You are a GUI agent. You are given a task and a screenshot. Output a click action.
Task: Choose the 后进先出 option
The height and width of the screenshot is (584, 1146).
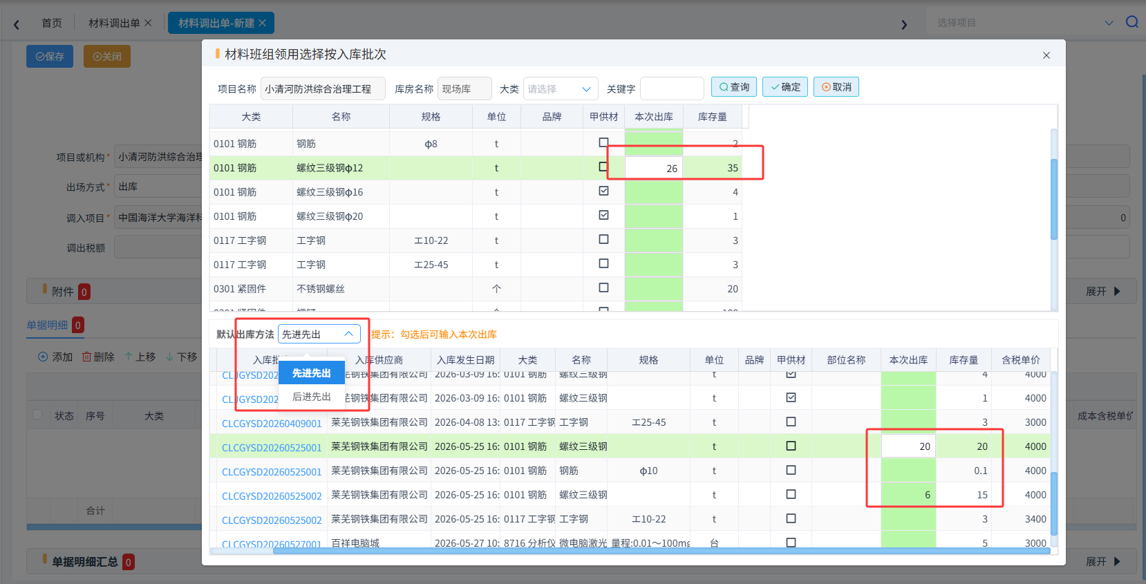[x=312, y=397]
